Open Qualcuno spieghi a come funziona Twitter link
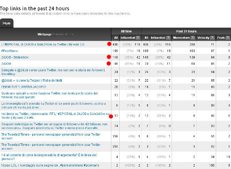The height and width of the screenshot is (169, 231). click(x=49, y=95)
